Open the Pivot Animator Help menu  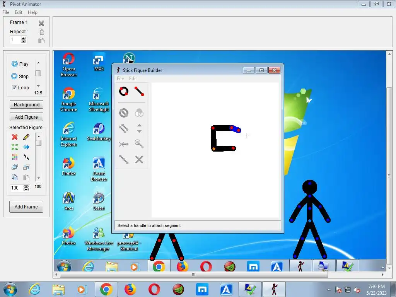click(x=32, y=12)
